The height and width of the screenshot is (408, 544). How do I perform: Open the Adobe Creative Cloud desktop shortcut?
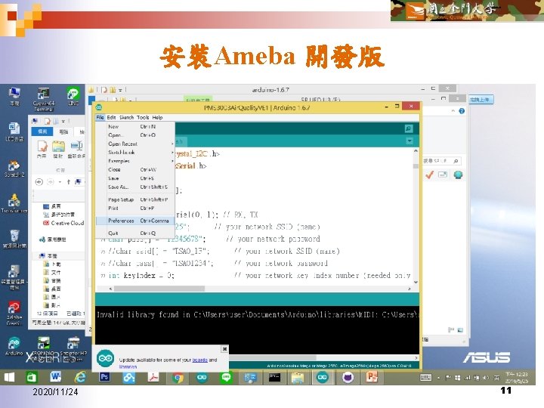(x=14, y=314)
